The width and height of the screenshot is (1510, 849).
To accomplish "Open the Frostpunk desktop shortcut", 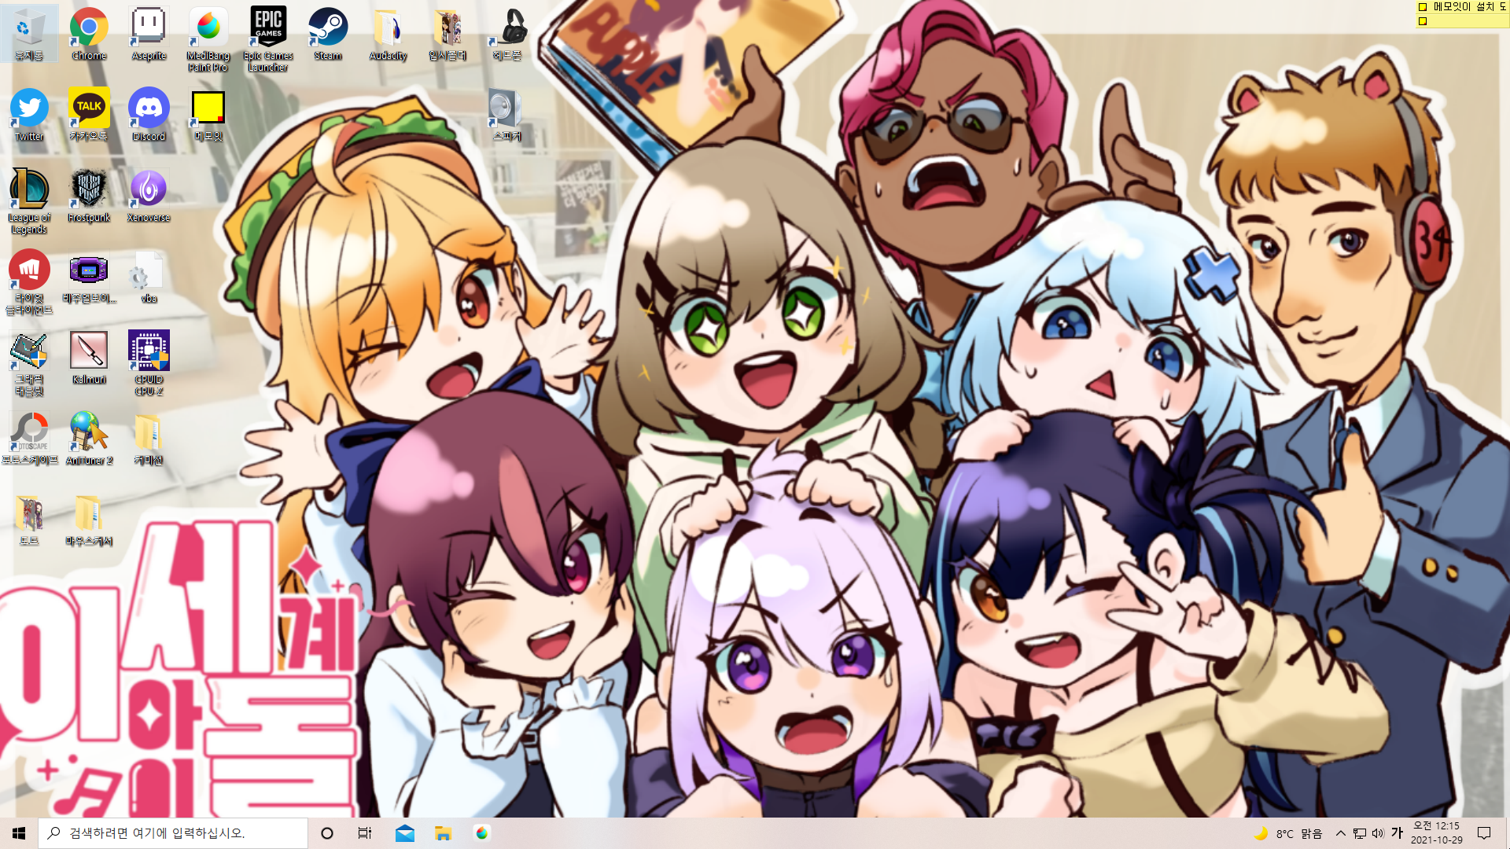I will pos(89,196).
